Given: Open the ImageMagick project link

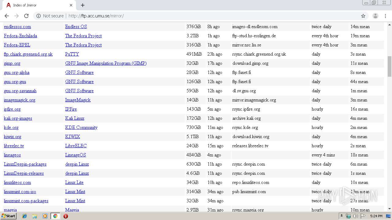Looking at the screenshot, I should 78,100.
